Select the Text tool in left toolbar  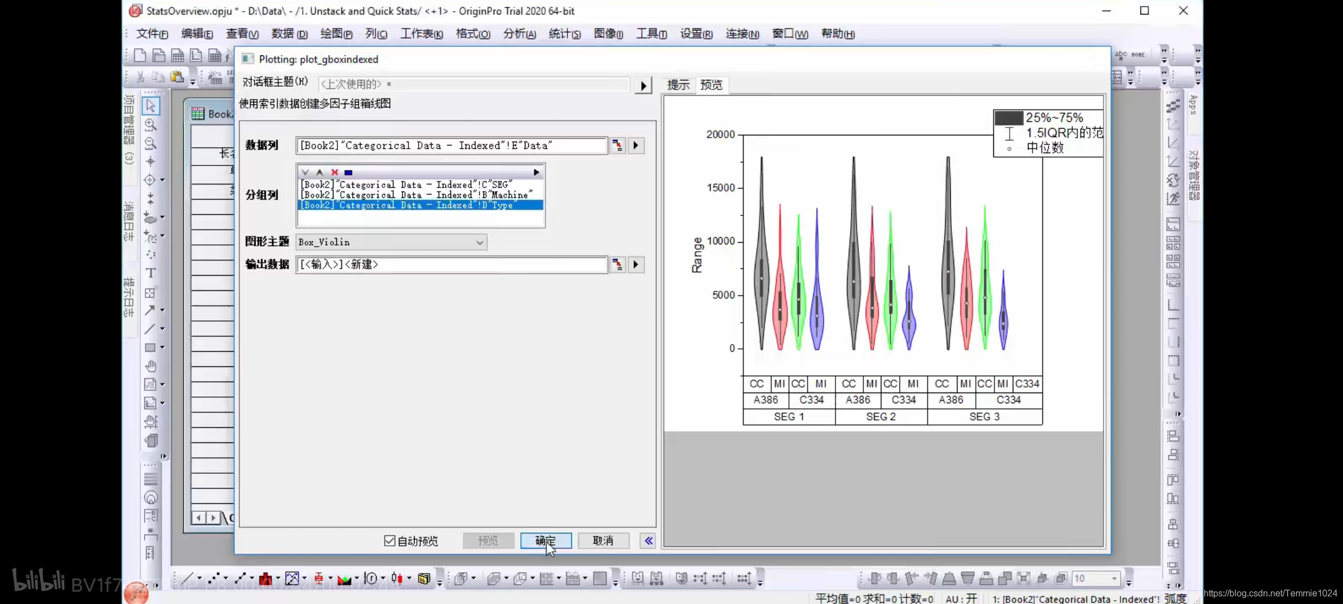click(151, 273)
